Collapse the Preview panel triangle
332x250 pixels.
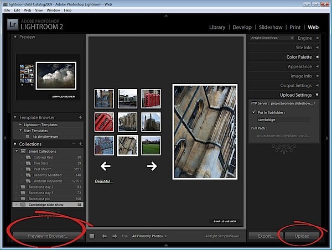click(x=15, y=37)
